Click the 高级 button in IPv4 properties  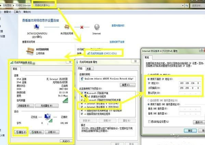(x=199, y=122)
